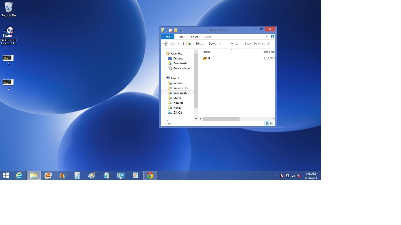The image size is (401, 225).
Task: Switch to Large icons view layout
Action: [272, 124]
